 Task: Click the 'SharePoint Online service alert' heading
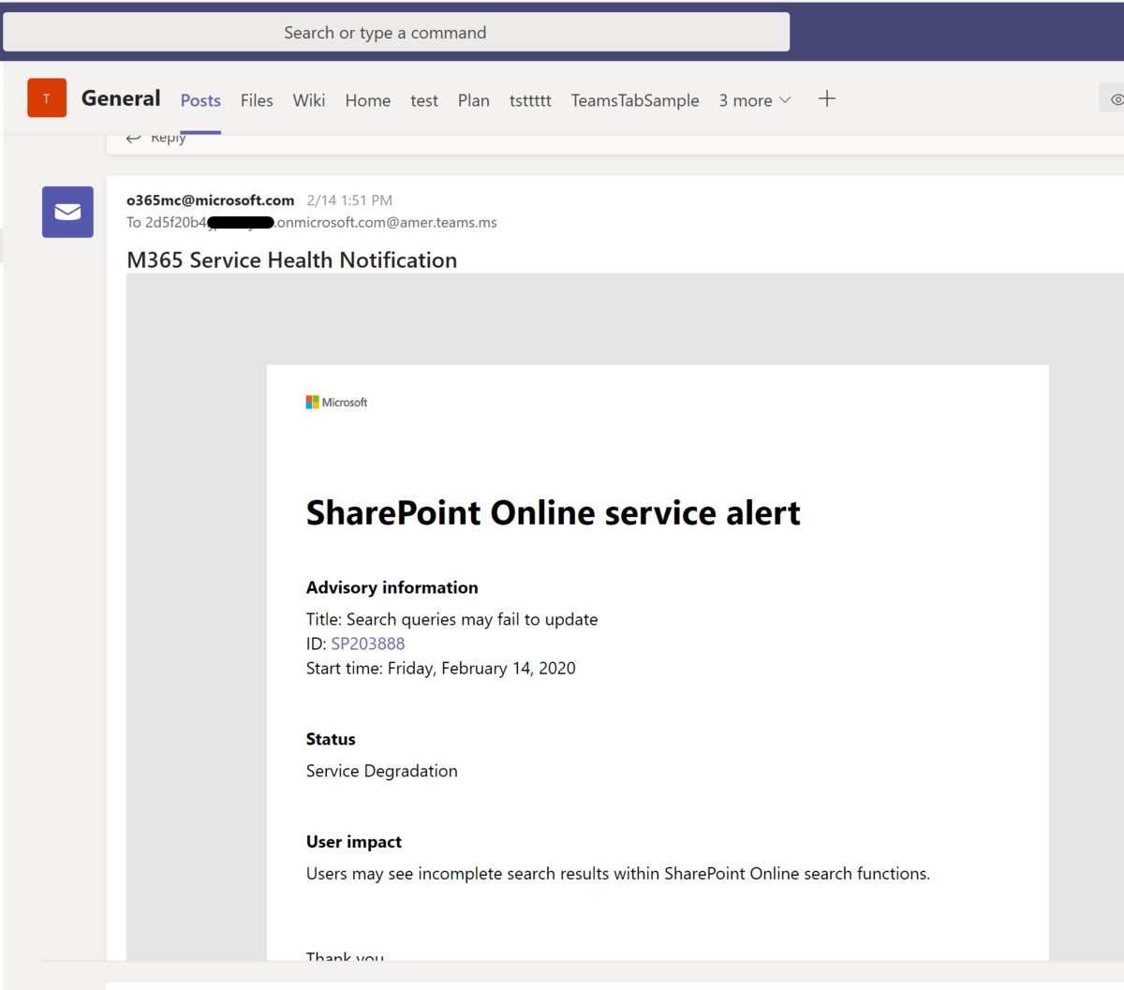554,512
